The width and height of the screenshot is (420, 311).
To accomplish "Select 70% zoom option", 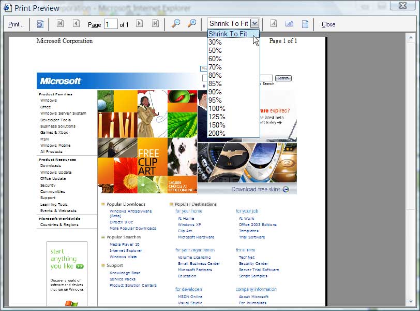I will coord(233,67).
